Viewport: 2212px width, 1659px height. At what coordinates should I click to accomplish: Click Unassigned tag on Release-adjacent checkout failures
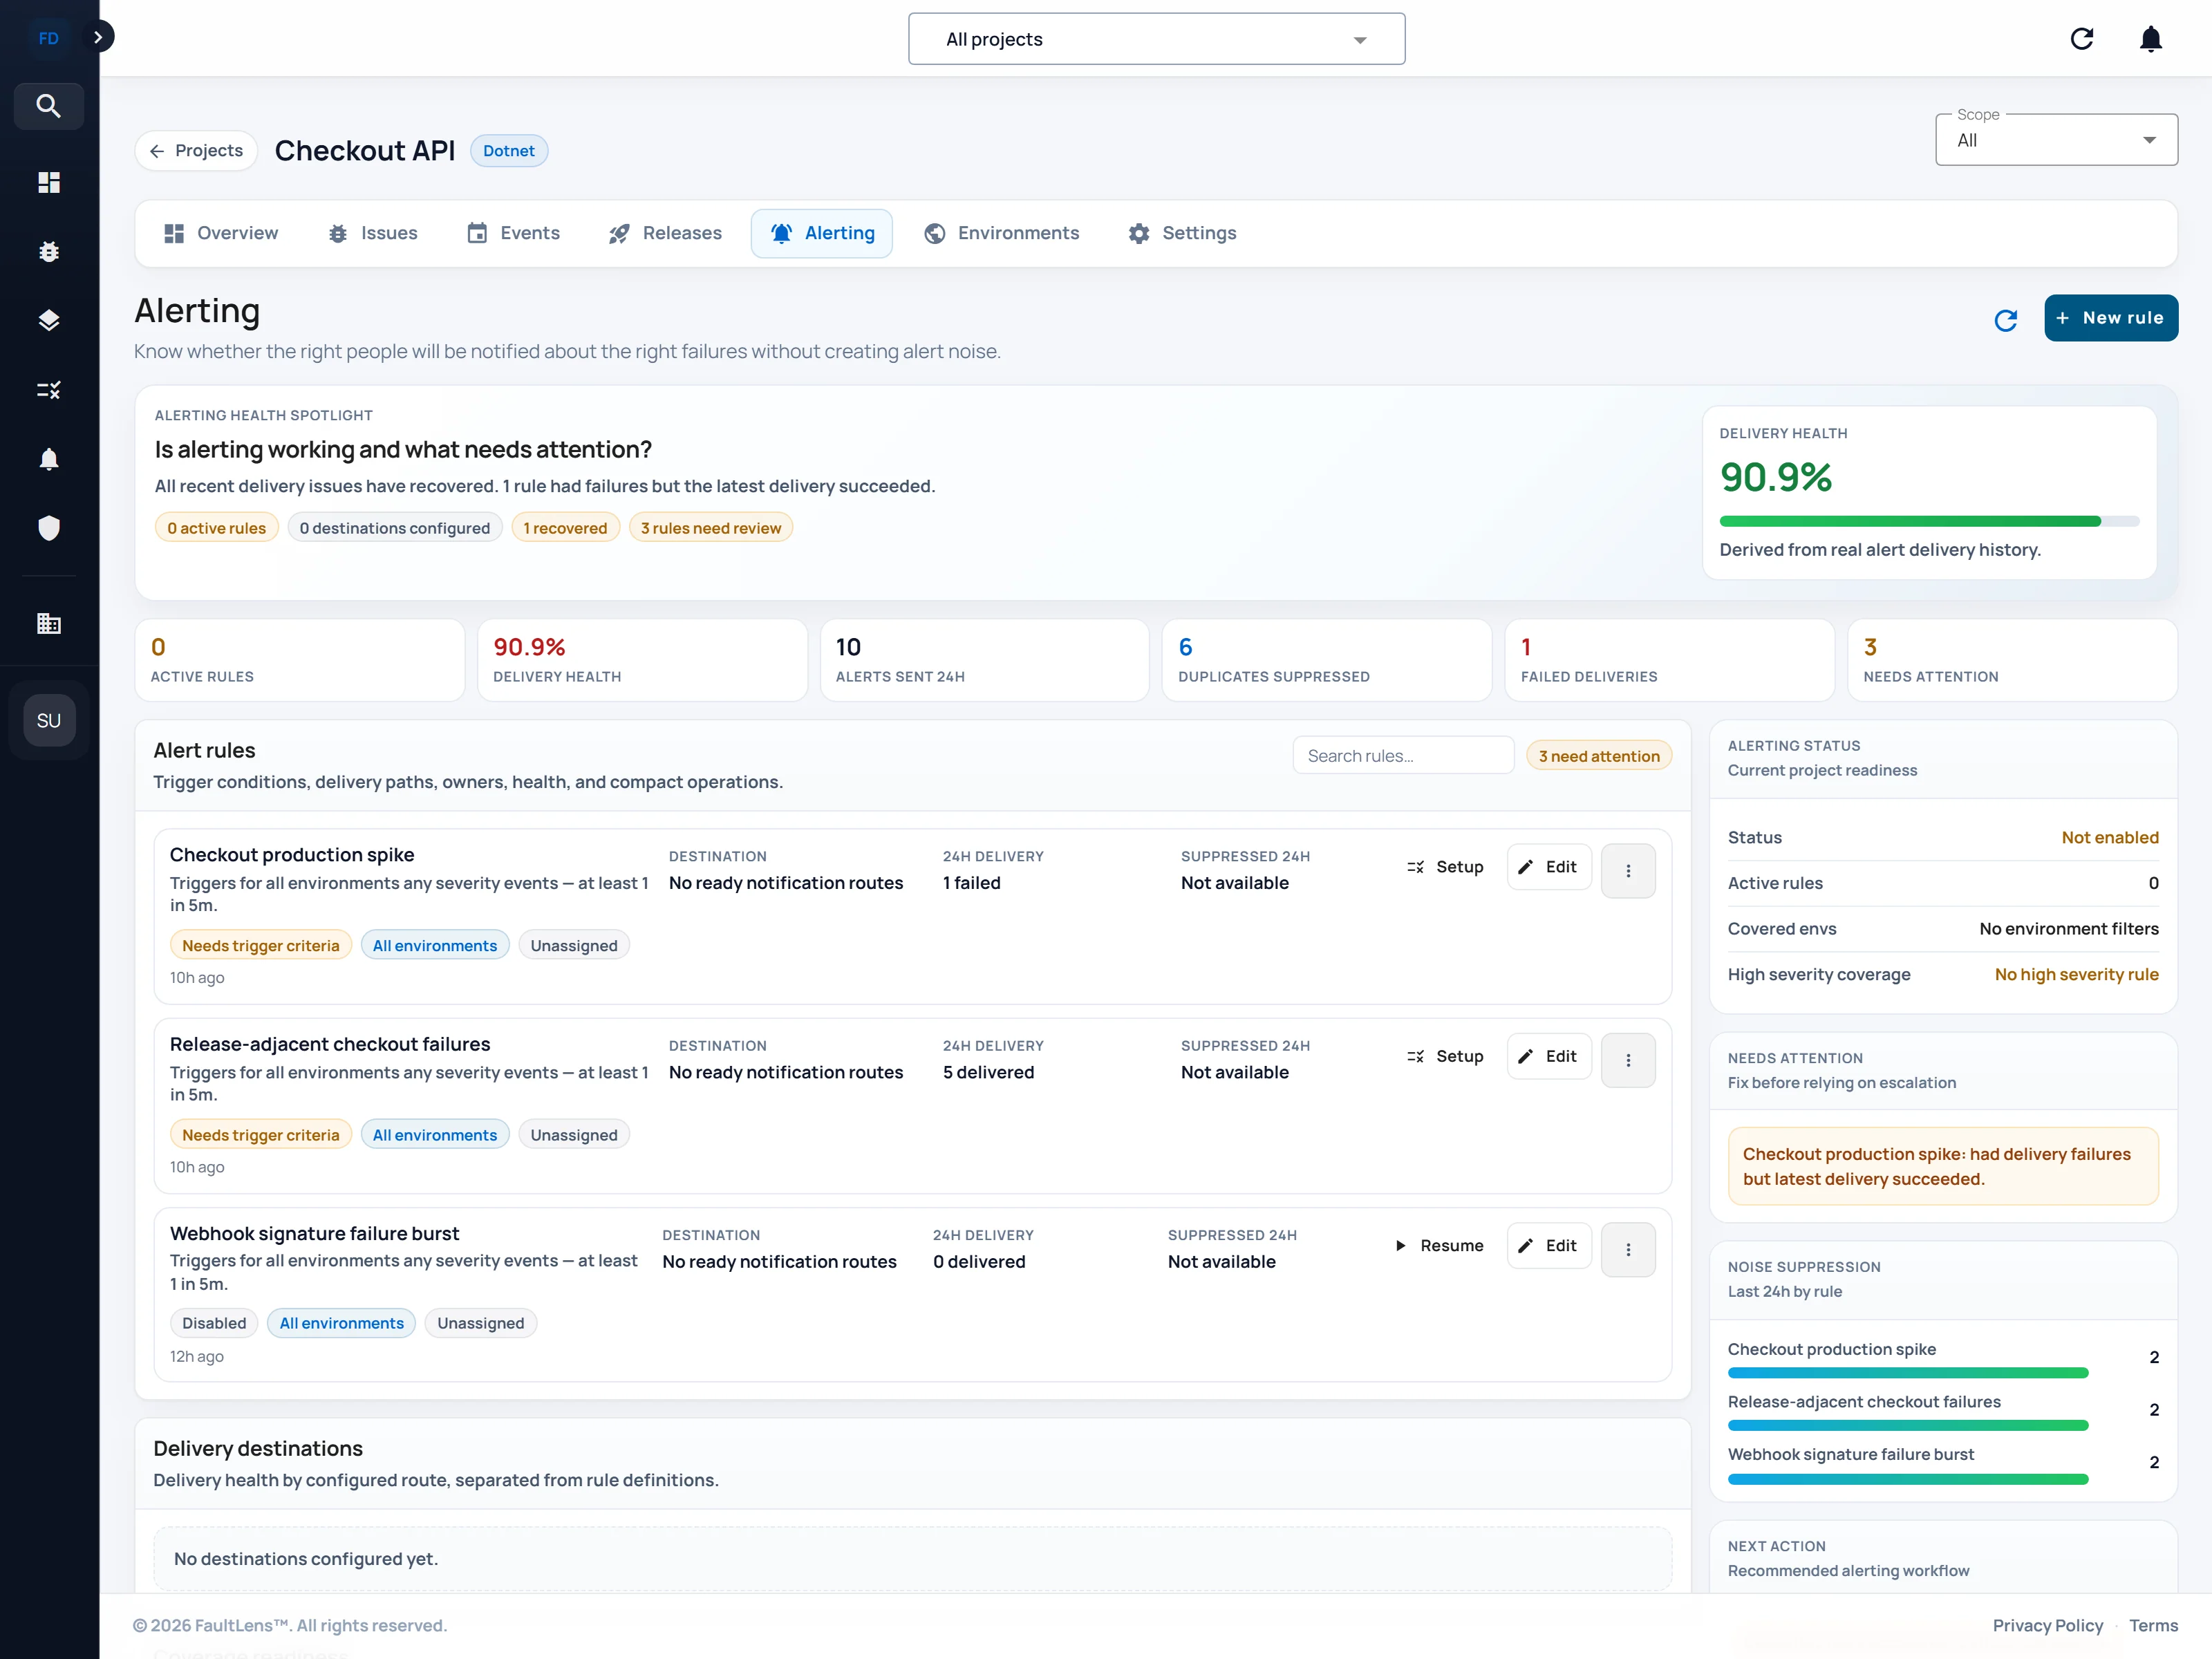point(574,1135)
